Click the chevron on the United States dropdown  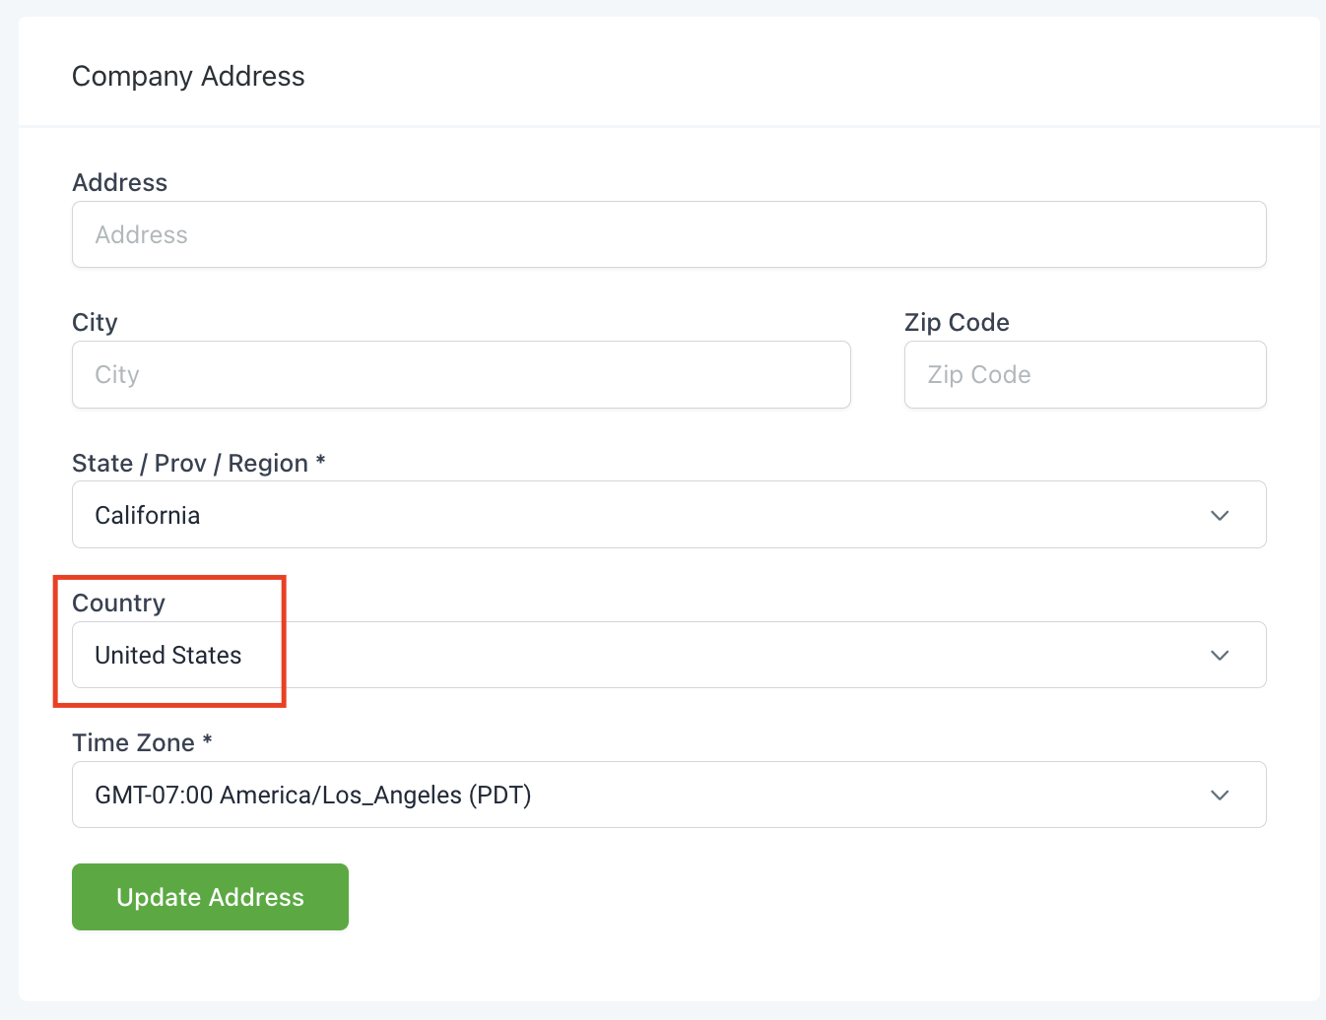[x=1220, y=656]
